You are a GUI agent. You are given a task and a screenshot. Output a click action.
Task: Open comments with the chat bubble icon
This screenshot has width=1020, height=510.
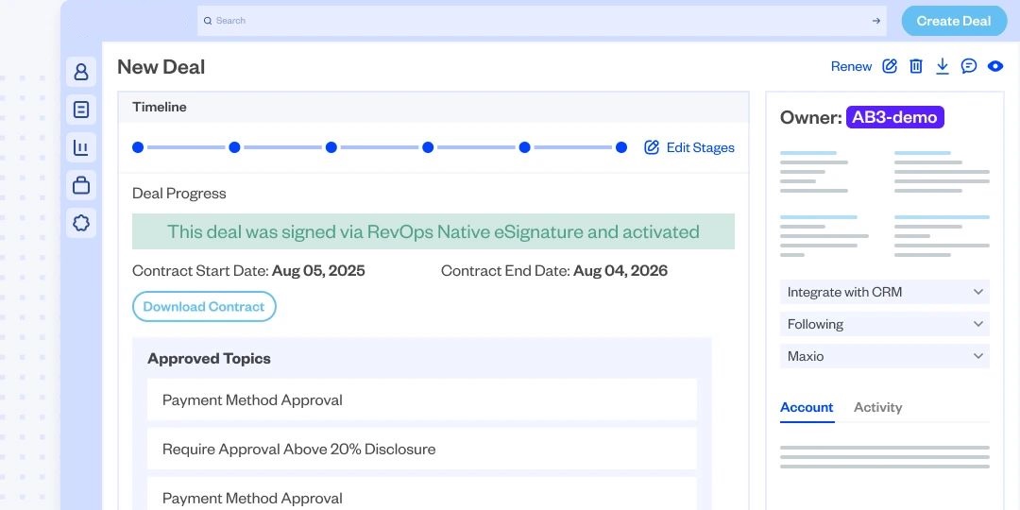[x=969, y=66]
